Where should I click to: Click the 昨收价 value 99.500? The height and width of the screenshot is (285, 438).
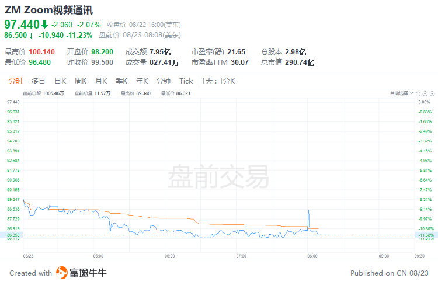tap(102, 62)
